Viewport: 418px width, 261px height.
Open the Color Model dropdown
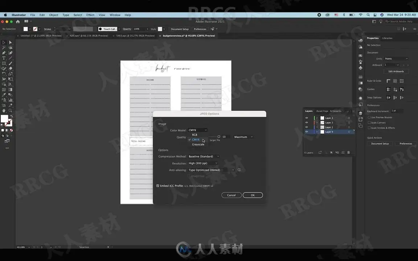pyautogui.click(x=197, y=130)
